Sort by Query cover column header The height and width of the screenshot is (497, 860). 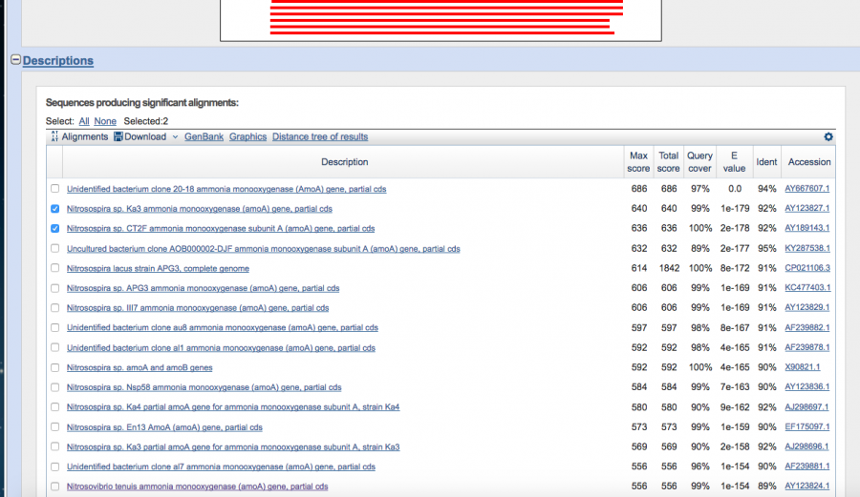699,162
